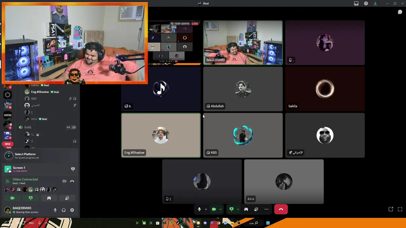
Task: Click Video Connected status text
Action: tap(25, 179)
